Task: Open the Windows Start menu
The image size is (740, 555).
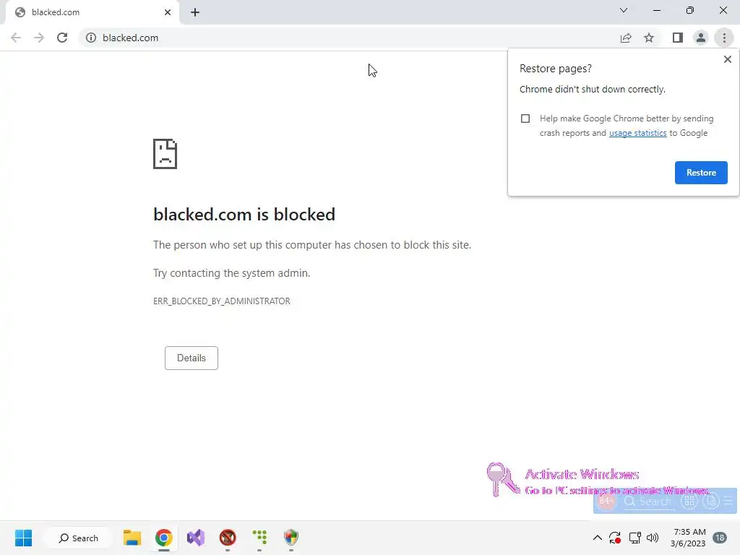Action: coord(23,538)
